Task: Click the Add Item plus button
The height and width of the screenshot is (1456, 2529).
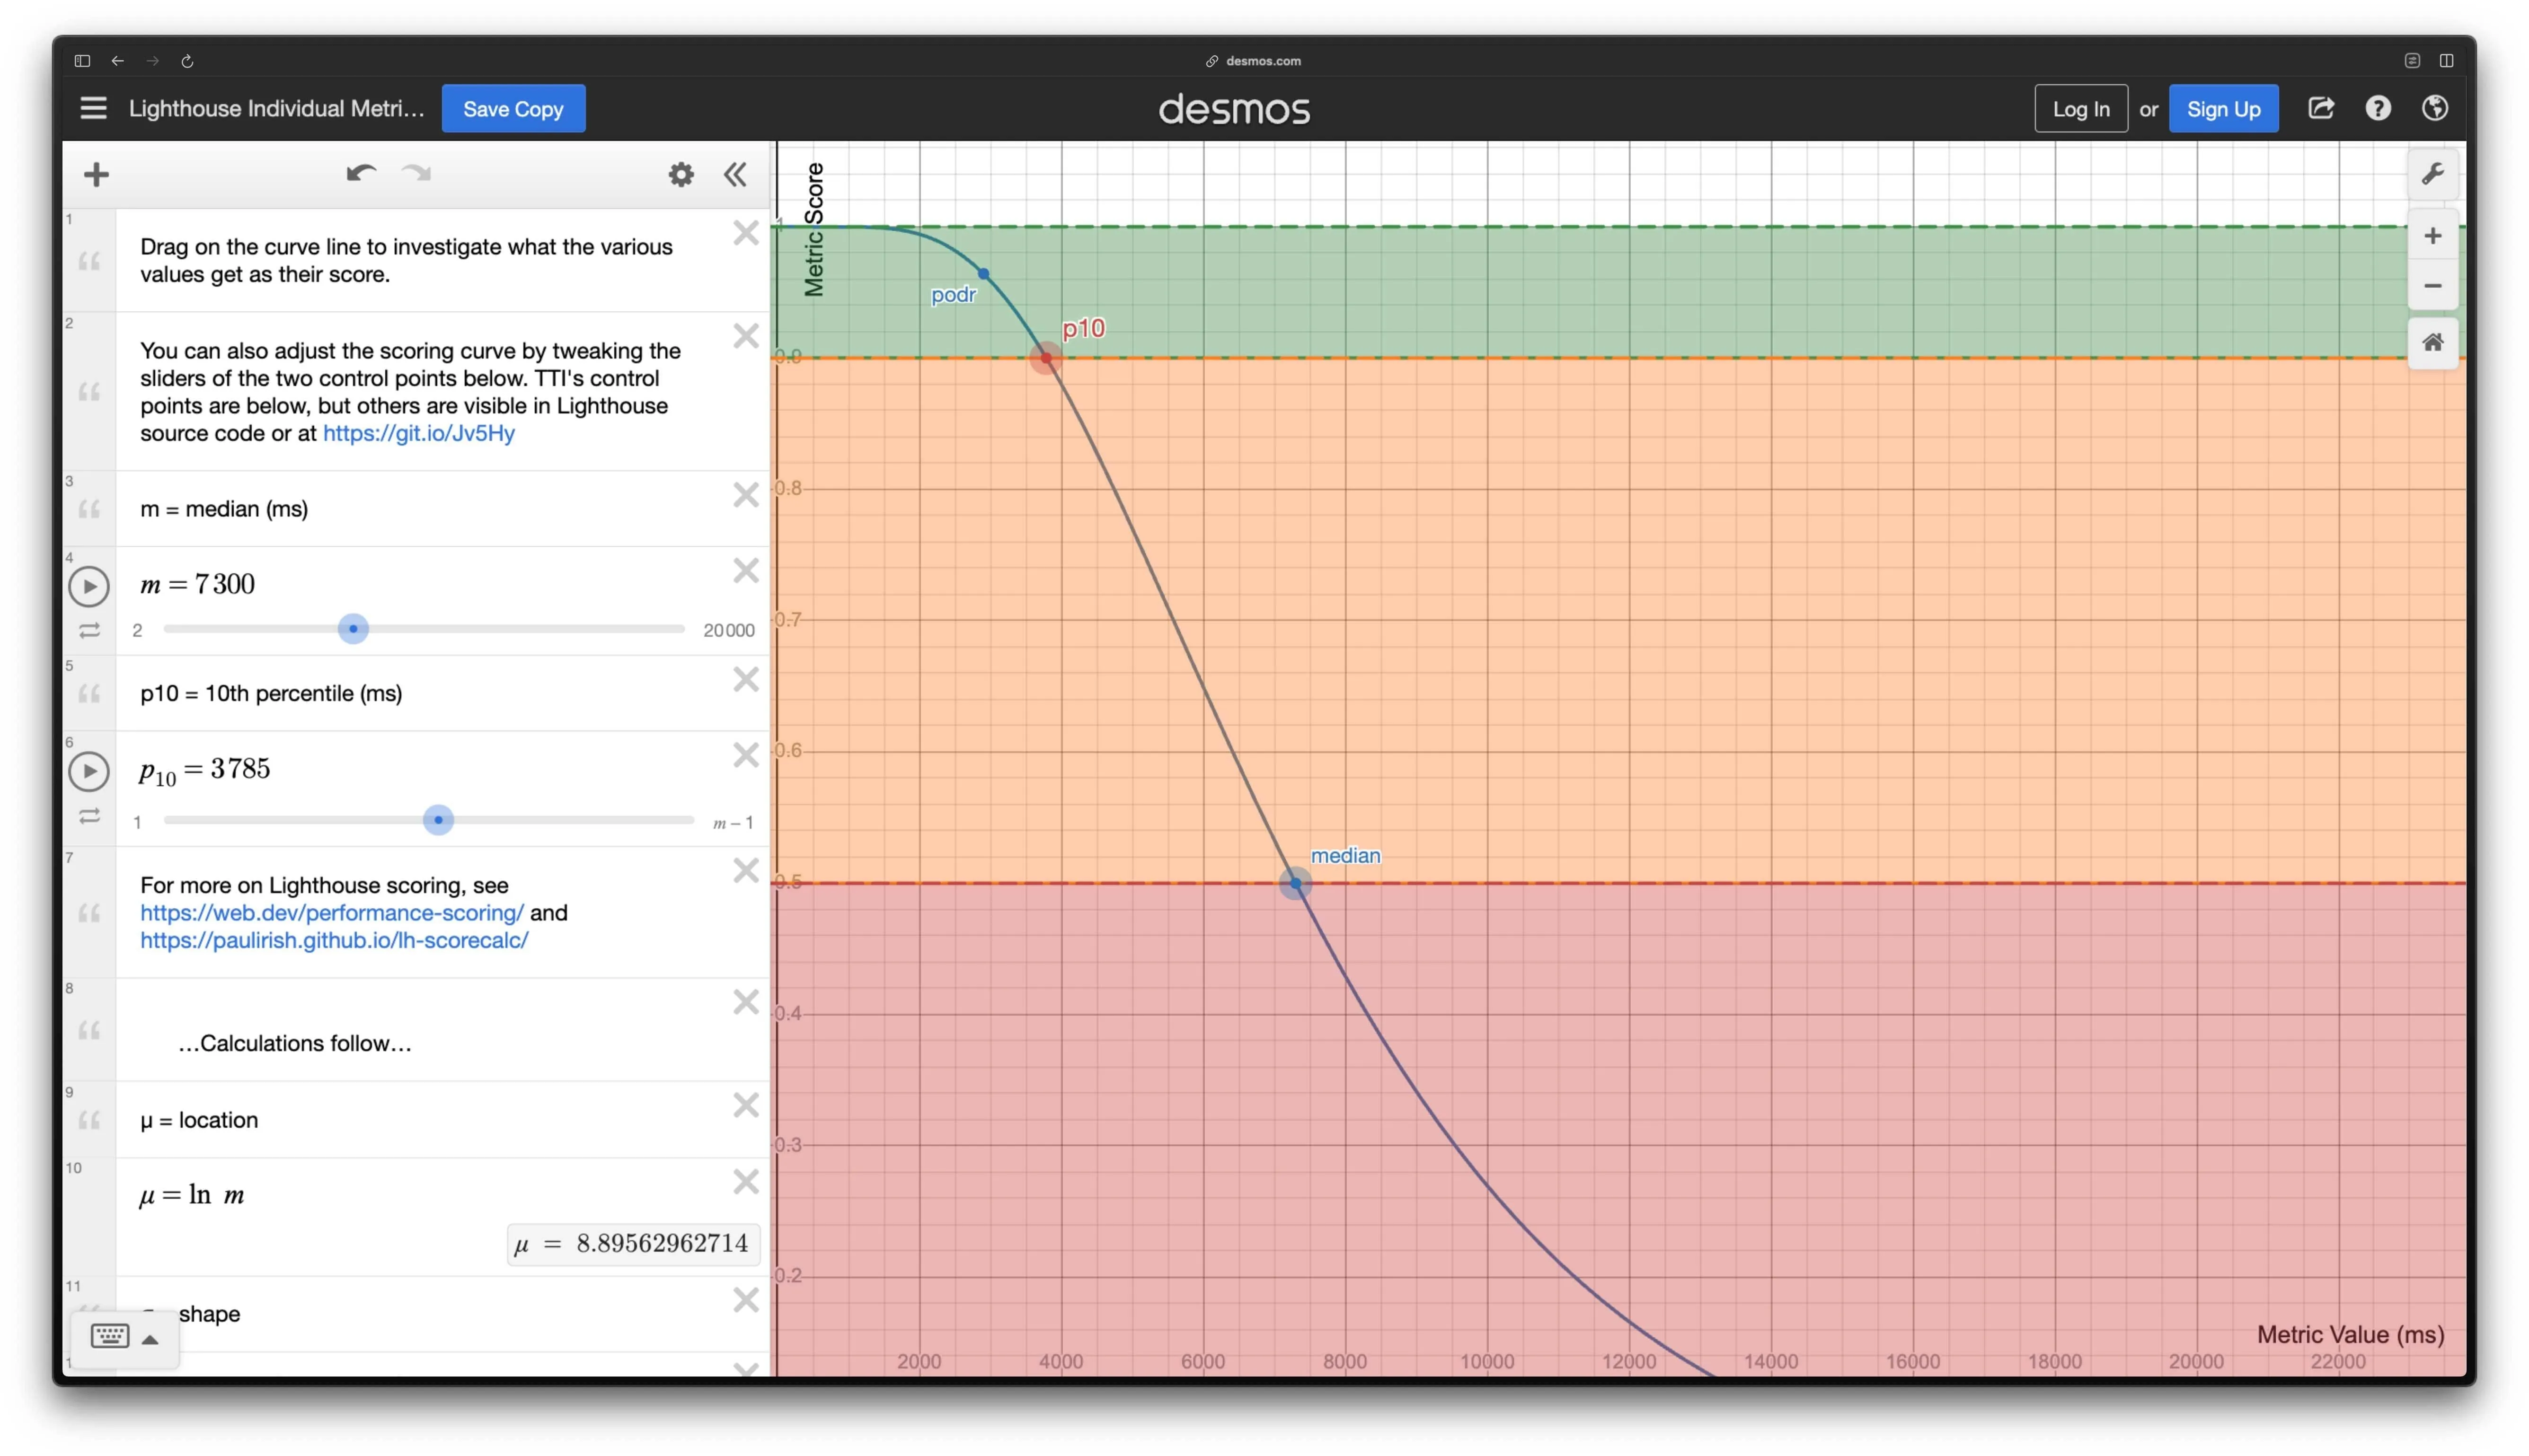Action: click(x=96, y=175)
